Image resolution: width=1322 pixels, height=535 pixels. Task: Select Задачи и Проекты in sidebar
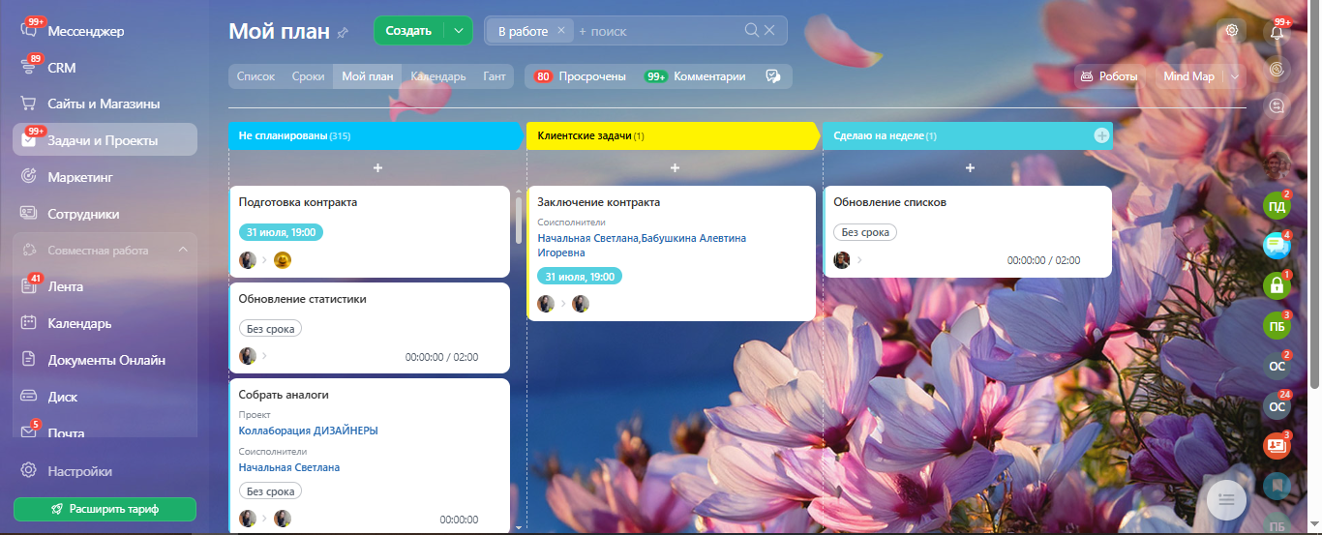[x=105, y=140]
